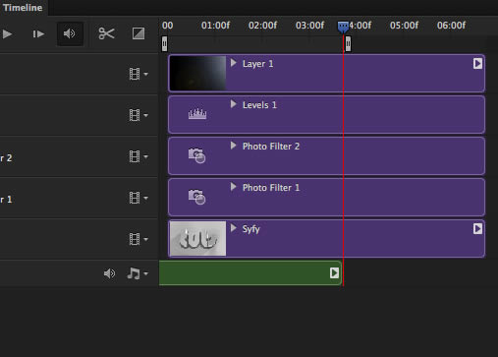Mute the audio track speaker icon

pyautogui.click(x=109, y=273)
